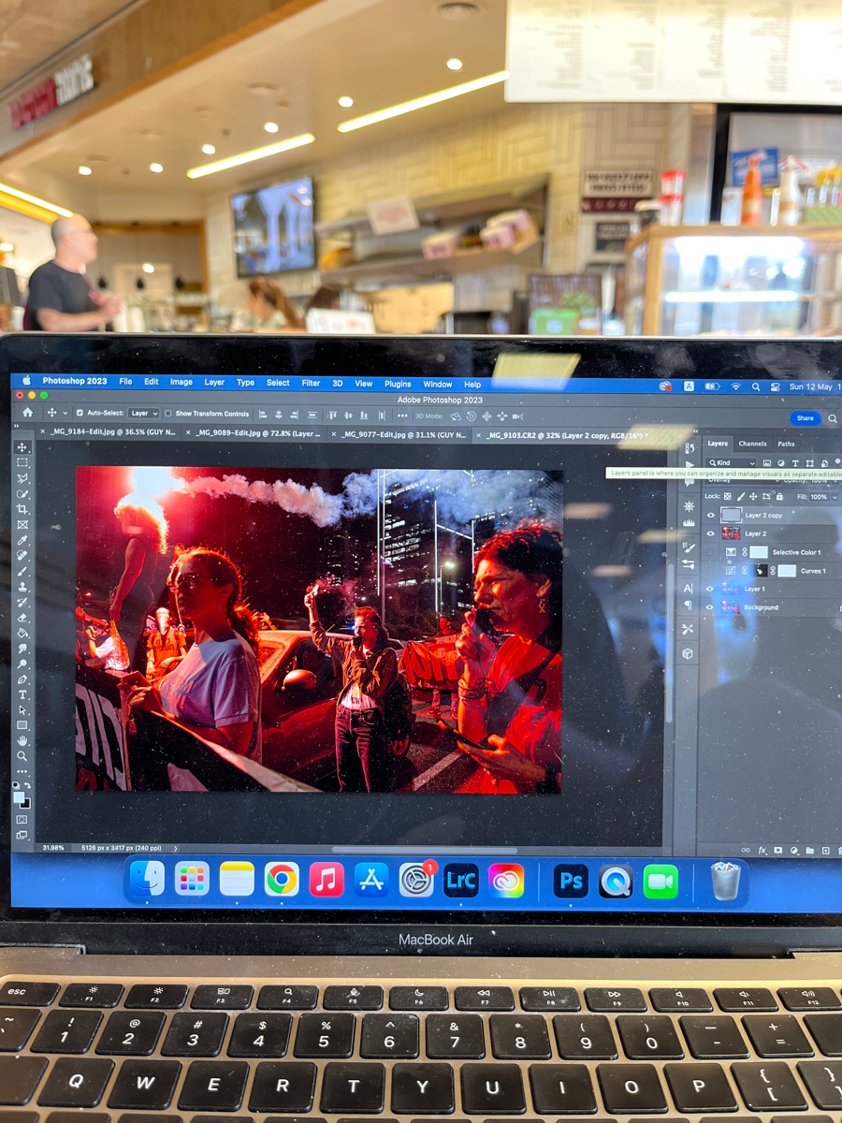Toggle lock transparent pixels icon
This screenshot has width=842, height=1123.
727,496
